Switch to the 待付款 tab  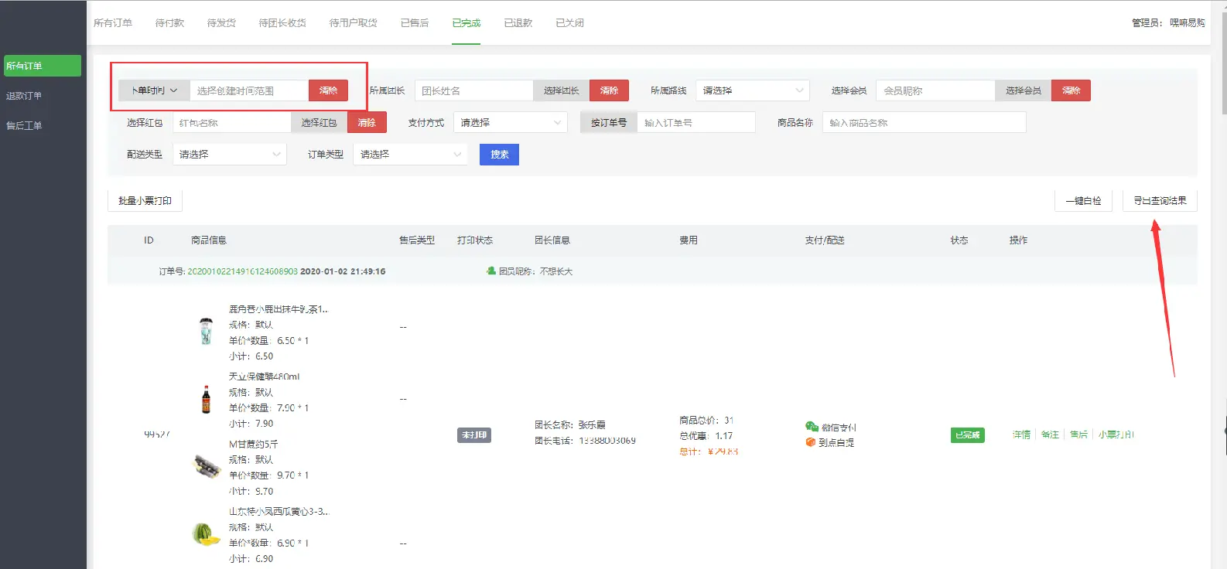tap(169, 23)
